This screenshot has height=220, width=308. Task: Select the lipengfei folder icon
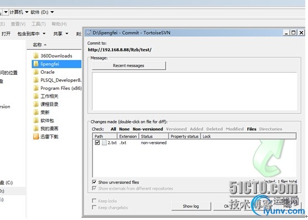[36, 64]
